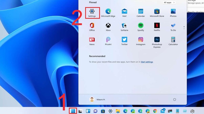Viewport: 204px width, 114px height.
Task: Open Task View from the taskbar
Action: [80, 111]
